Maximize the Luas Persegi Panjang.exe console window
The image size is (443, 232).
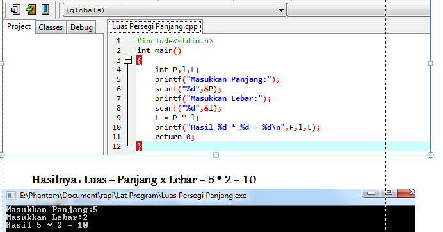[389, 193]
